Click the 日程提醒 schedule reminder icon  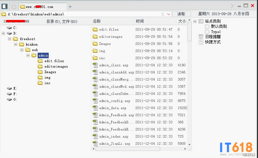tap(201, 37)
